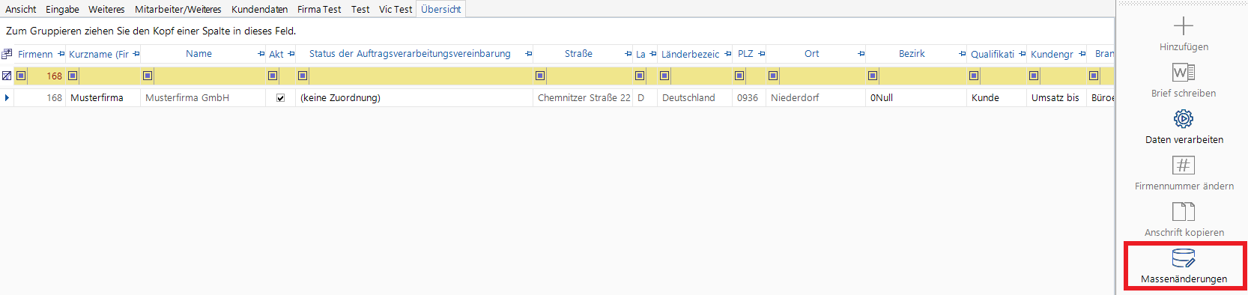This screenshot has height=295, width=1248.
Task: Click the column chooser icon in the grid corner
Action: pos(7,54)
